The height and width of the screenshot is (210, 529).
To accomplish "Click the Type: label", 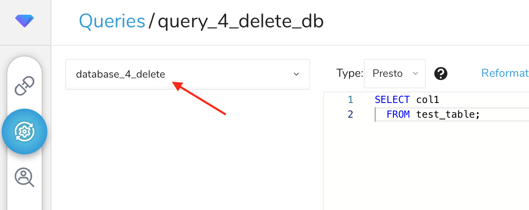I will (x=349, y=74).
